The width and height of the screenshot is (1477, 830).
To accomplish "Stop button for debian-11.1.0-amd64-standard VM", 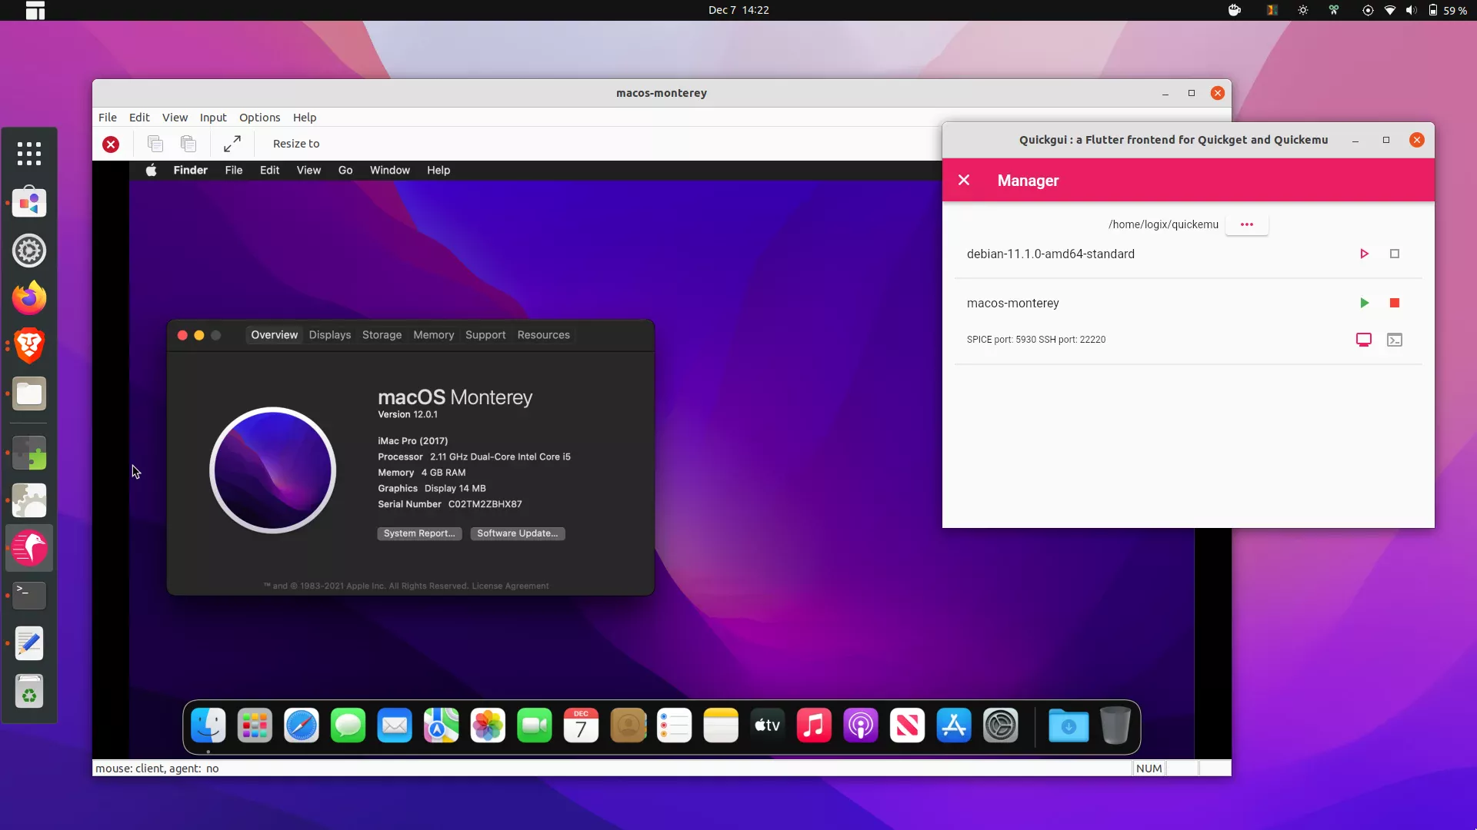I will pos(1395,254).
